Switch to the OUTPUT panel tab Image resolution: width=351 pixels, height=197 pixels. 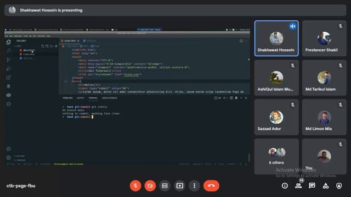point(81,98)
